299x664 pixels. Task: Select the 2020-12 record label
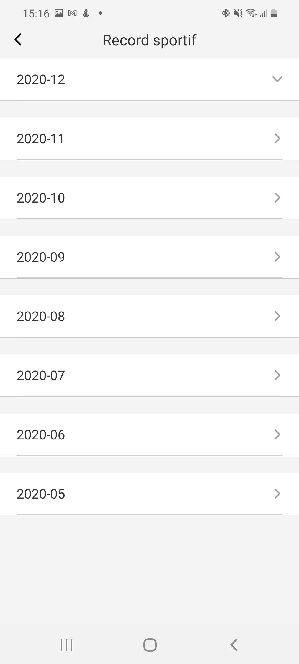(x=41, y=80)
